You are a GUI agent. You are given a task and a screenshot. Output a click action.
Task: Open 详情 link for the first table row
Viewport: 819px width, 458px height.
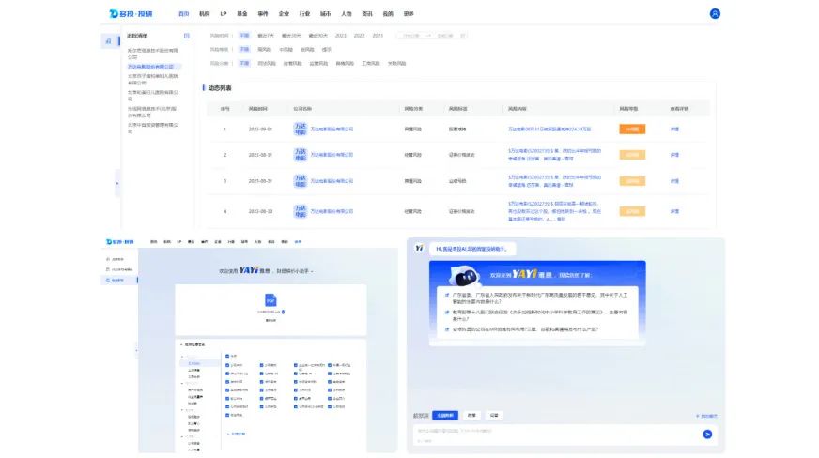pos(674,129)
